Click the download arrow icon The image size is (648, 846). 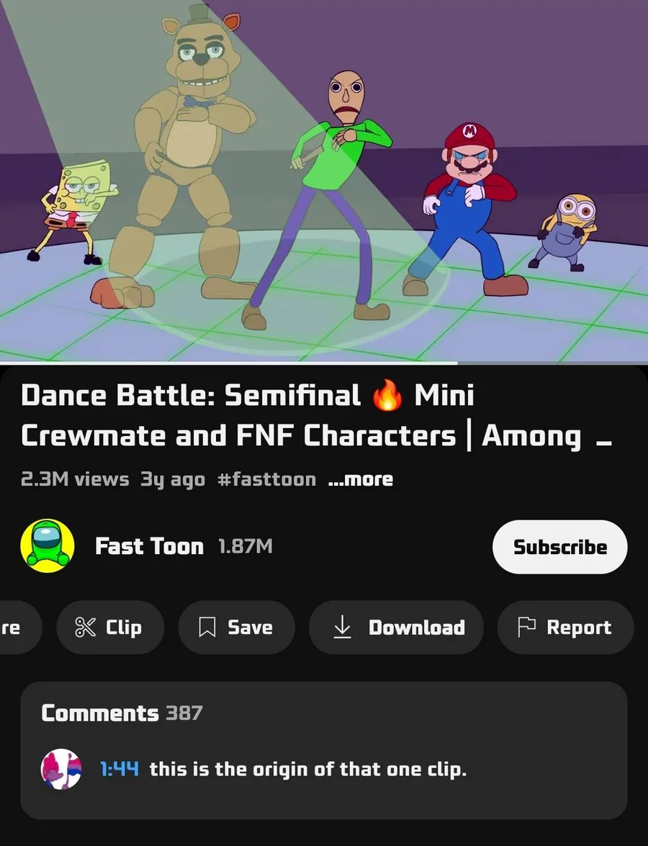point(342,628)
